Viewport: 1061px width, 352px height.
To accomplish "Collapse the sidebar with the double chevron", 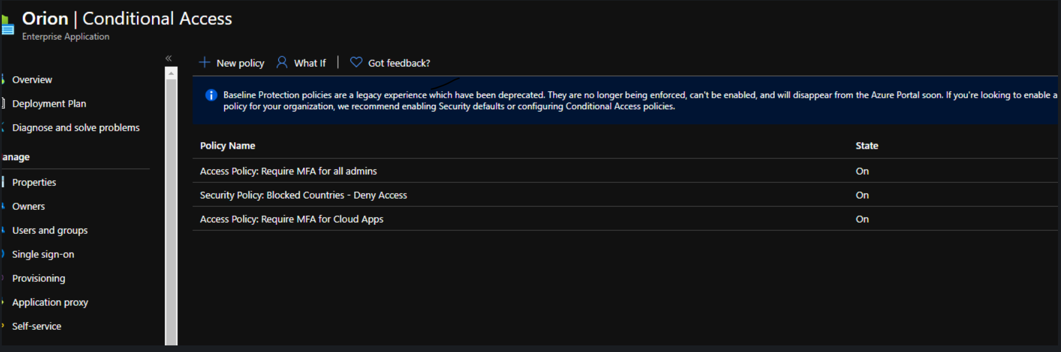I will click(x=169, y=58).
